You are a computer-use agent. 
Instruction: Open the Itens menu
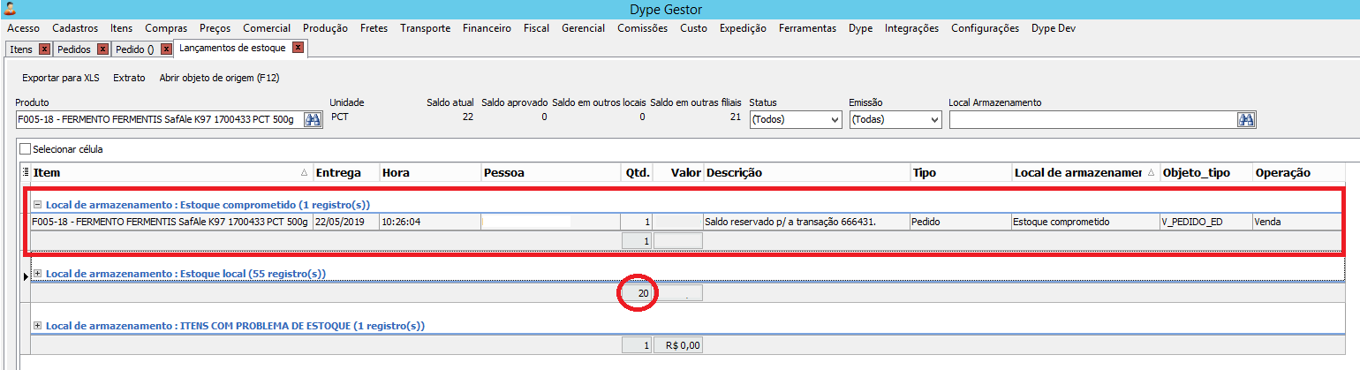click(122, 28)
